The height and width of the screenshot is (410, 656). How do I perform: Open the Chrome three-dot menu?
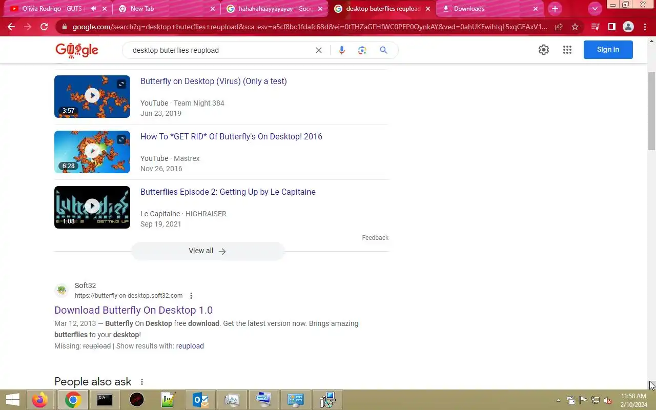coord(644,27)
